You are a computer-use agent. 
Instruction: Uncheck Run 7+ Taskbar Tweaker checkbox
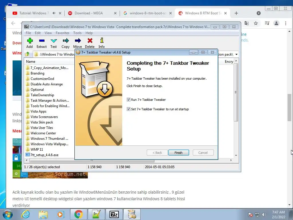click(x=128, y=99)
